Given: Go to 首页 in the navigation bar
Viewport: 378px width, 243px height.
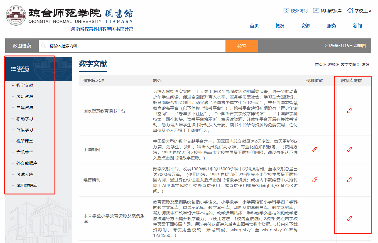Looking at the screenshot, I should point(254,26).
